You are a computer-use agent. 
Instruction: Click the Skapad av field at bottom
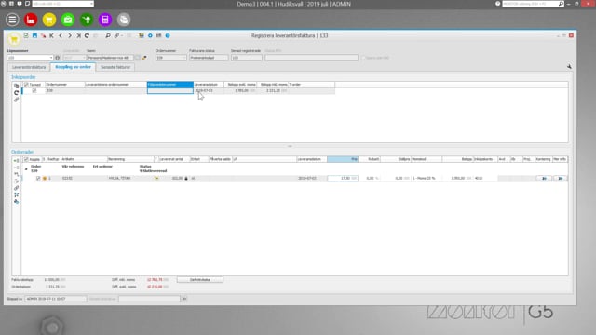pyautogui.click(x=56, y=299)
